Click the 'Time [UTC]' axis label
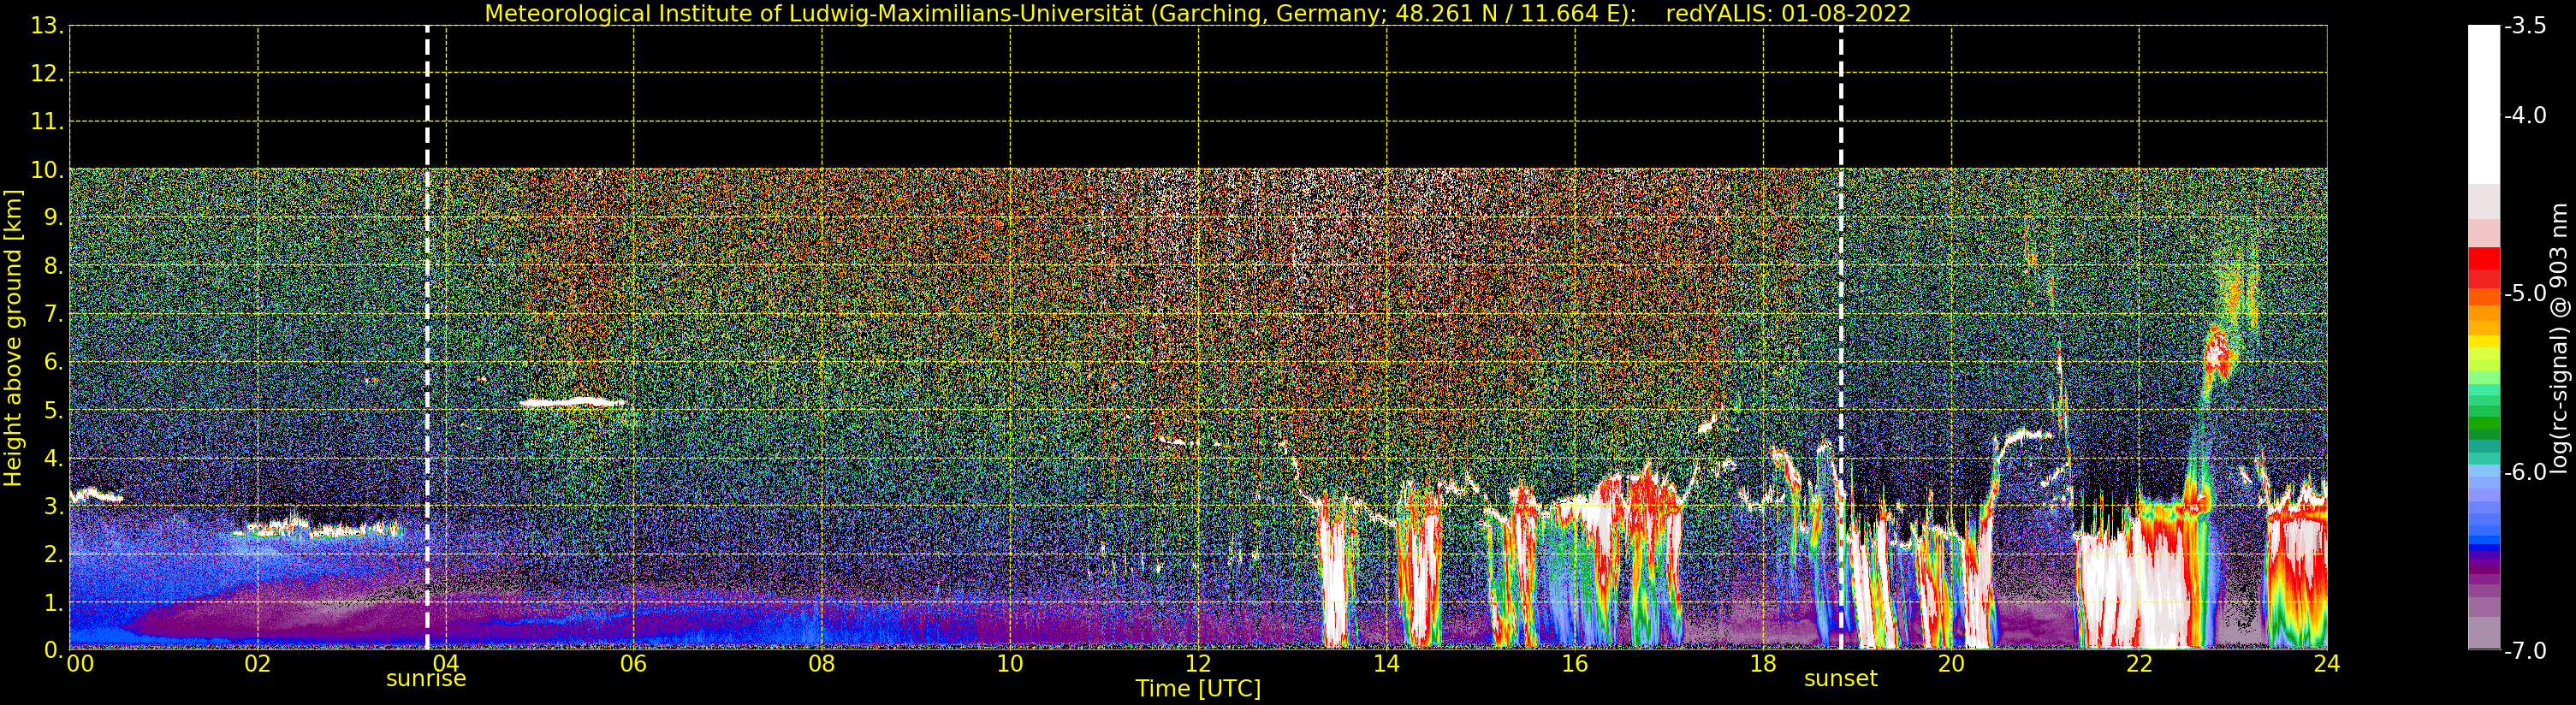The width and height of the screenshot is (2576, 705). tap(1197, 689)
